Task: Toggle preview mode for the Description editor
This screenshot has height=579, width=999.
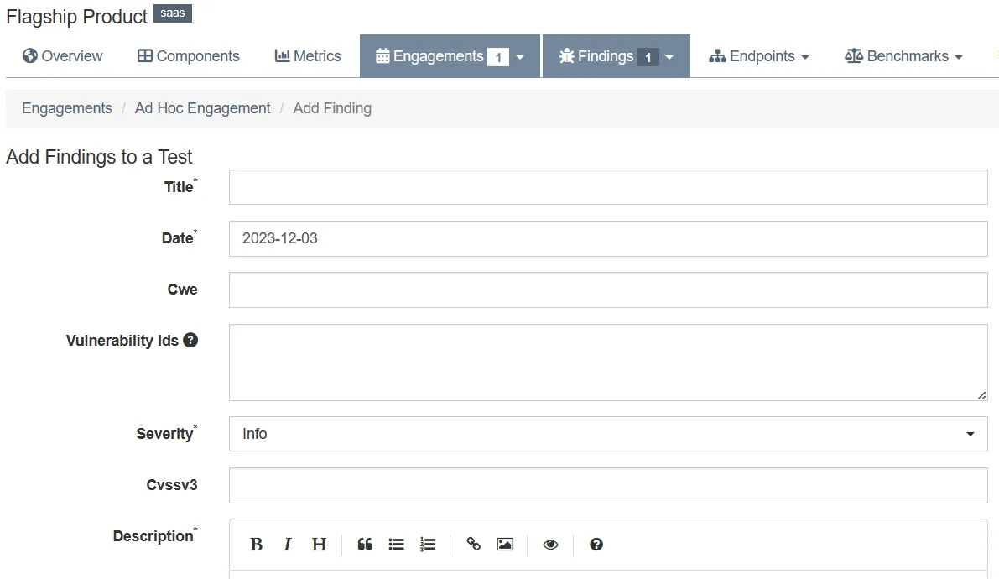Action: click(x=550, y=544)
